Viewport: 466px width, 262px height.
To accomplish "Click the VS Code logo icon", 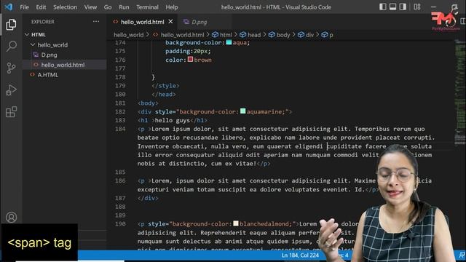I will coord(9,7).
